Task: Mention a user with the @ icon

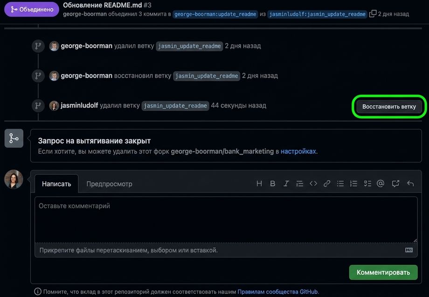Action: point(381,183)
